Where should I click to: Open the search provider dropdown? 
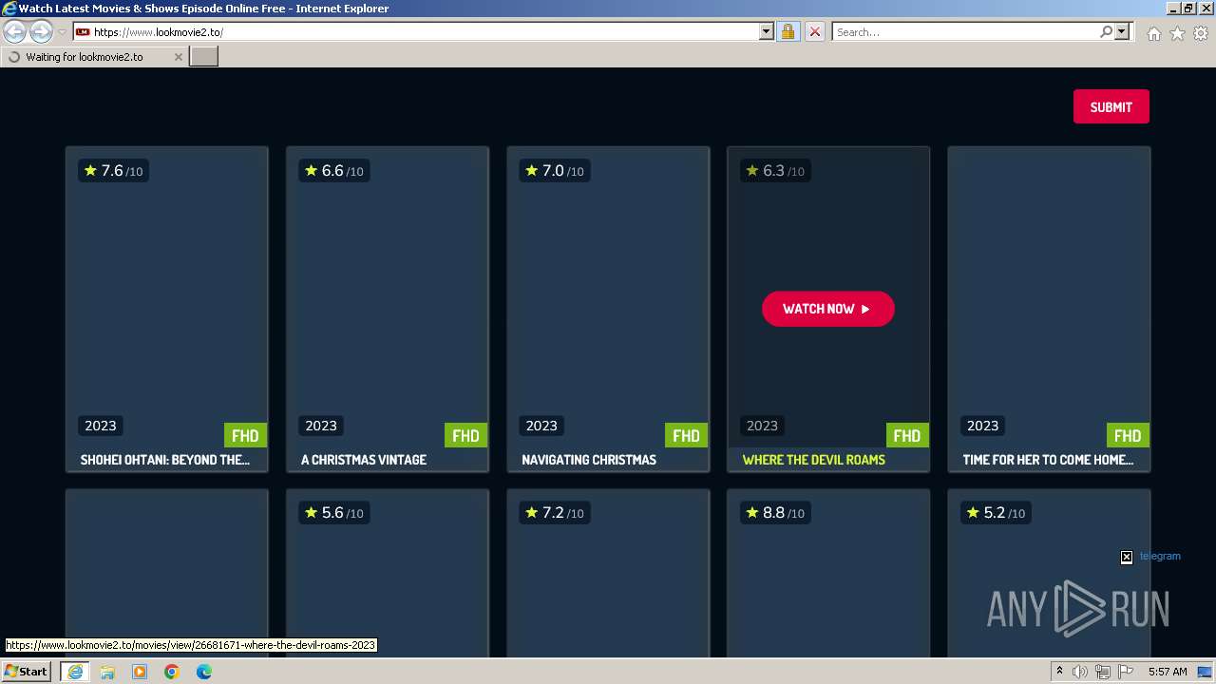tap(1122, 31)
